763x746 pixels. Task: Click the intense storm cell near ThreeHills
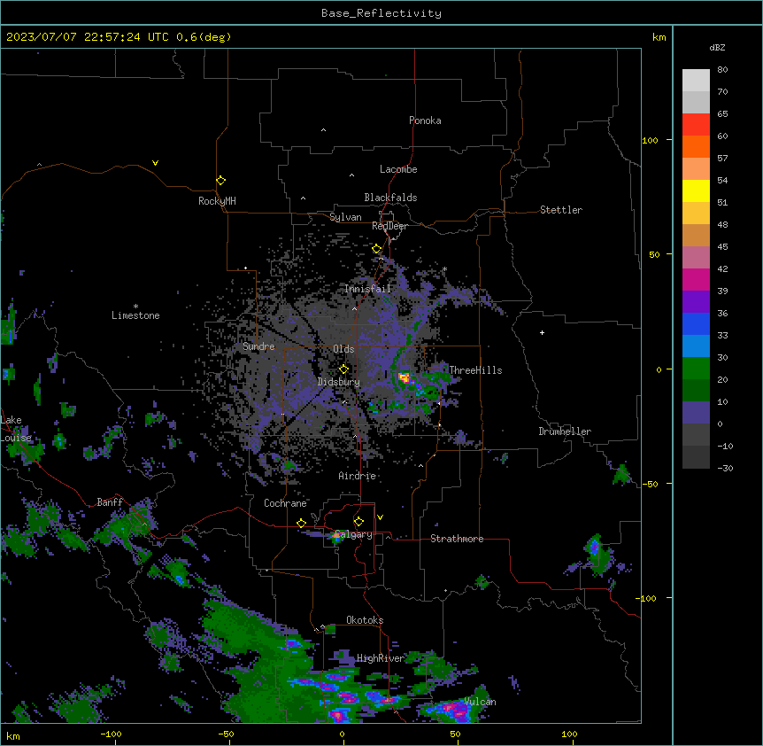tap(404, 377)
